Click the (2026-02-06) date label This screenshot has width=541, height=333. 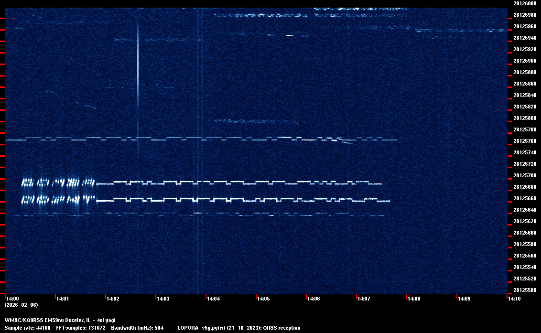[21, 305]
